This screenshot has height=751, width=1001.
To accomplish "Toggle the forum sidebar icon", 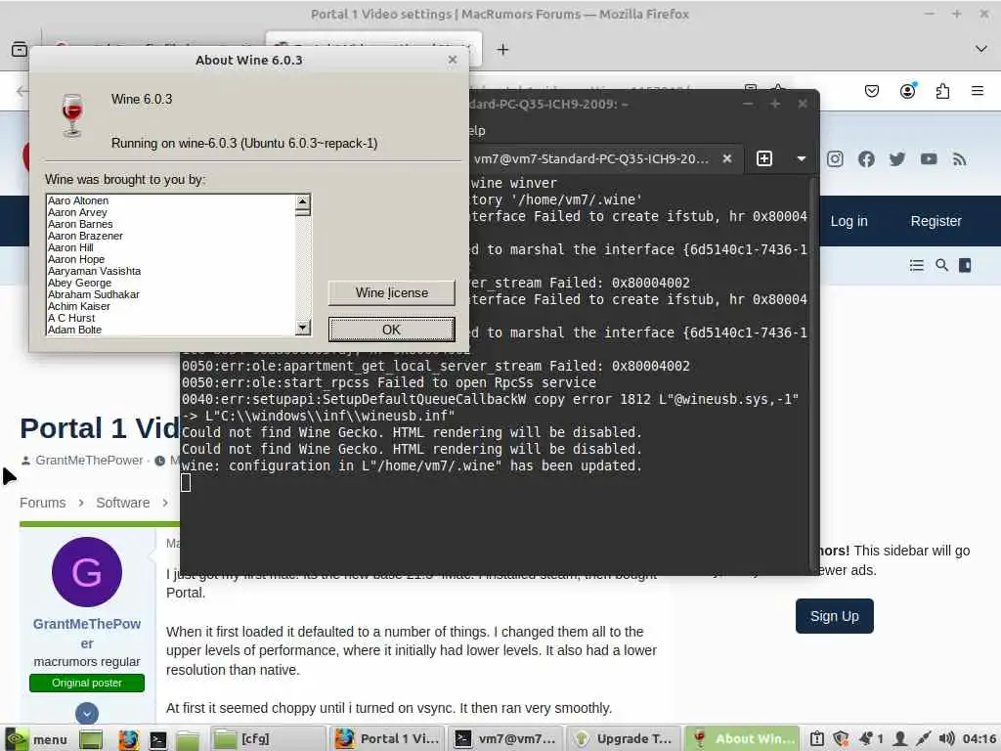I will click(x=965, y=265).
